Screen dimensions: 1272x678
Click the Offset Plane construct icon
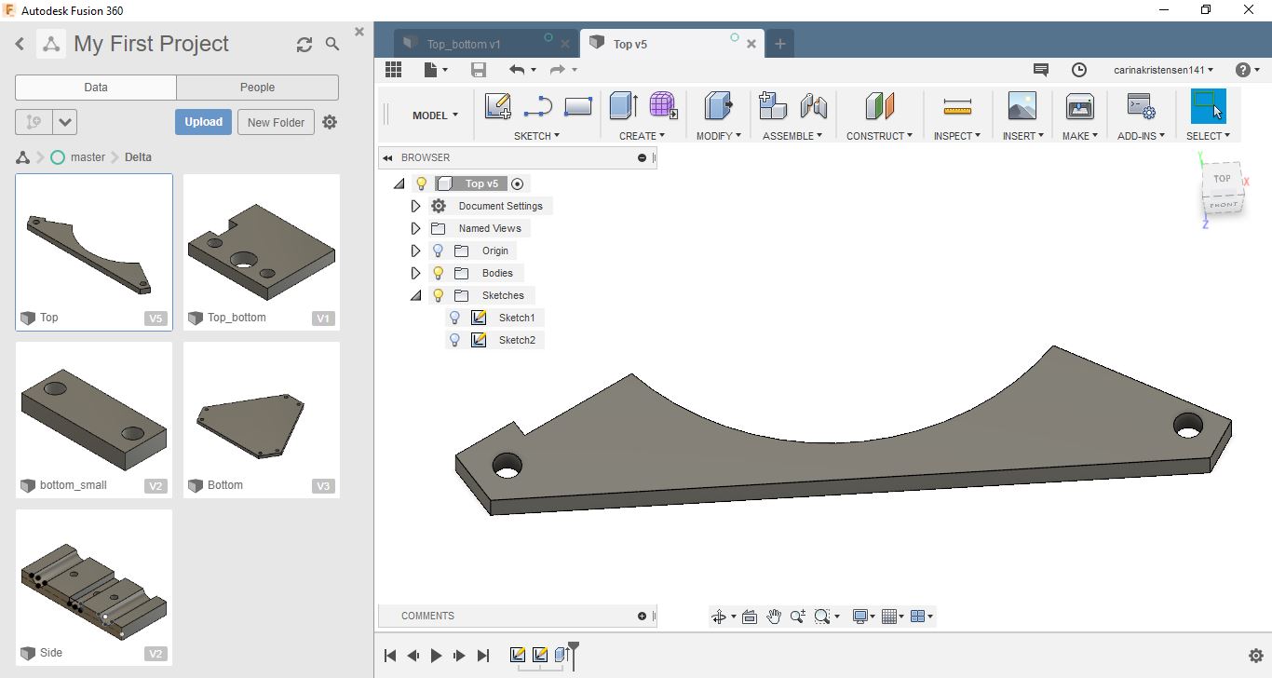[879, 106]
